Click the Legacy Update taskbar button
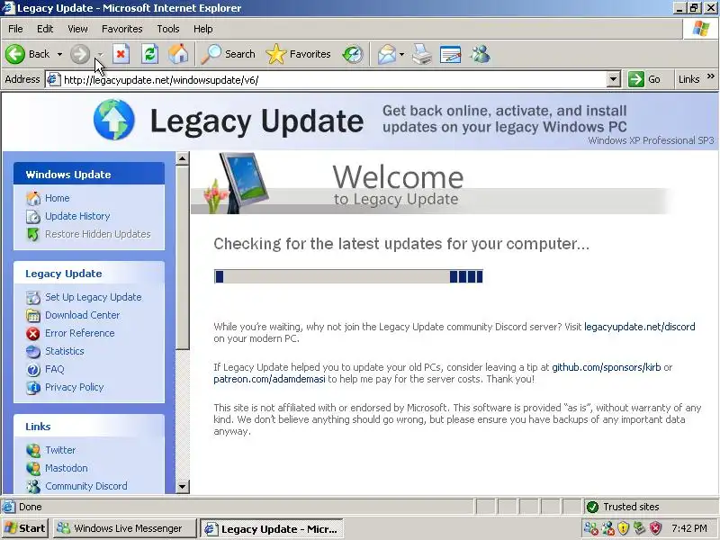720x540 pixels. (272, 528)
